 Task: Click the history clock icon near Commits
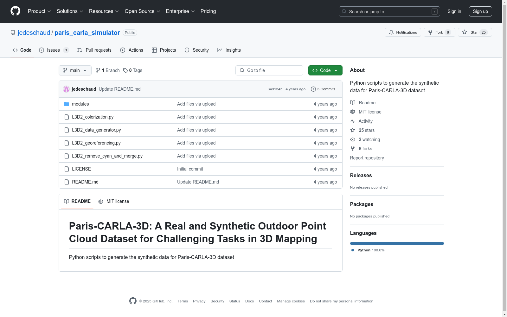click(313, 89)
